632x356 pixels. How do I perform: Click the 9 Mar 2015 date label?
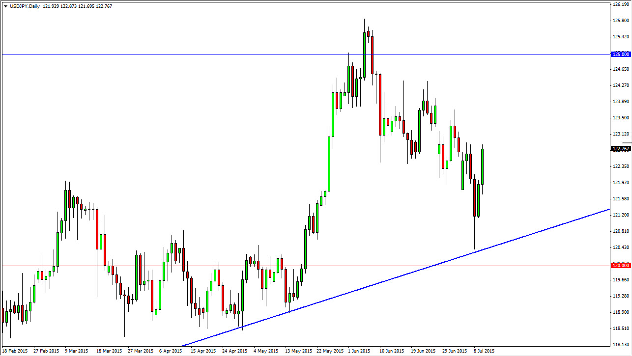(76, 351)
